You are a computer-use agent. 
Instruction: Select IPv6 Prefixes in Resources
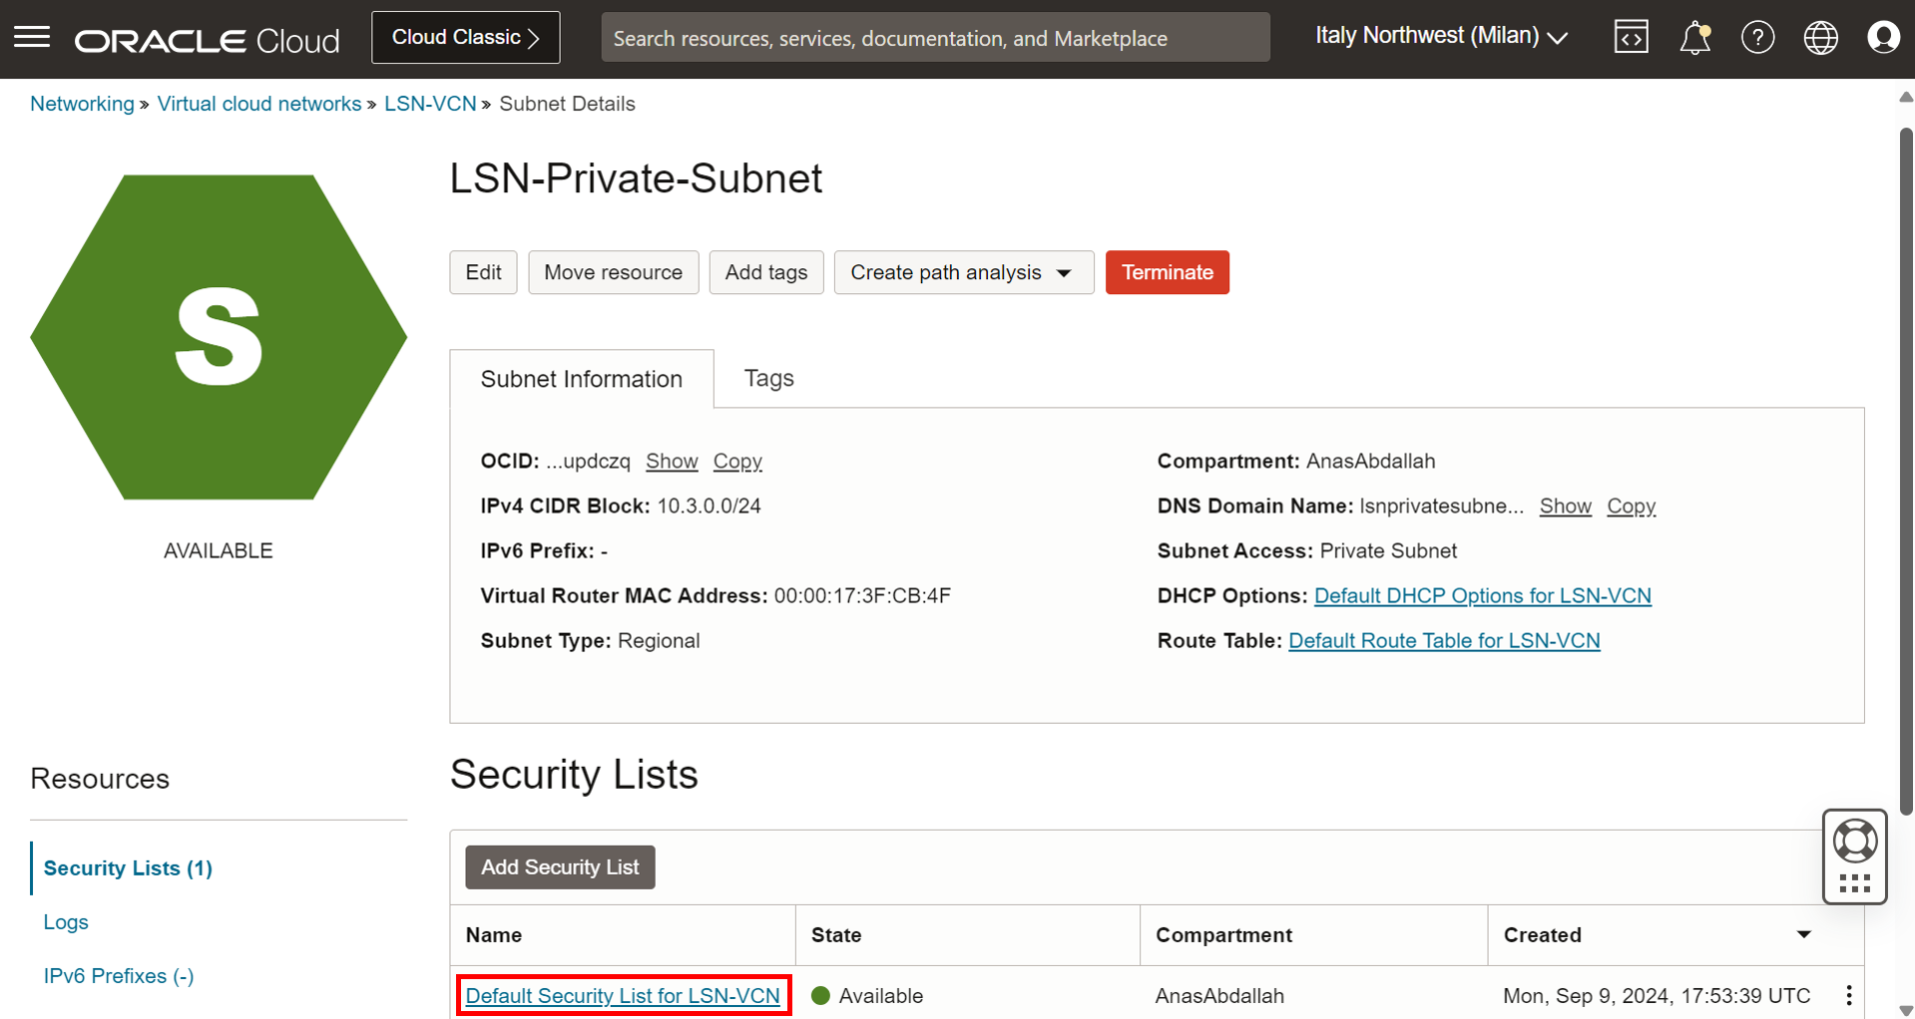click(119, 976)
